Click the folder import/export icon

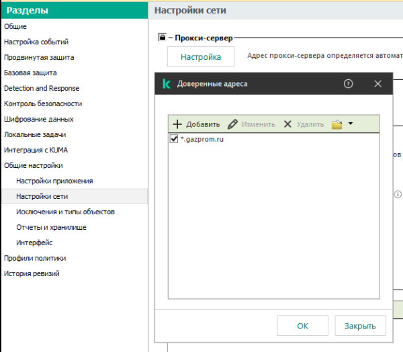tap(337, 124)
